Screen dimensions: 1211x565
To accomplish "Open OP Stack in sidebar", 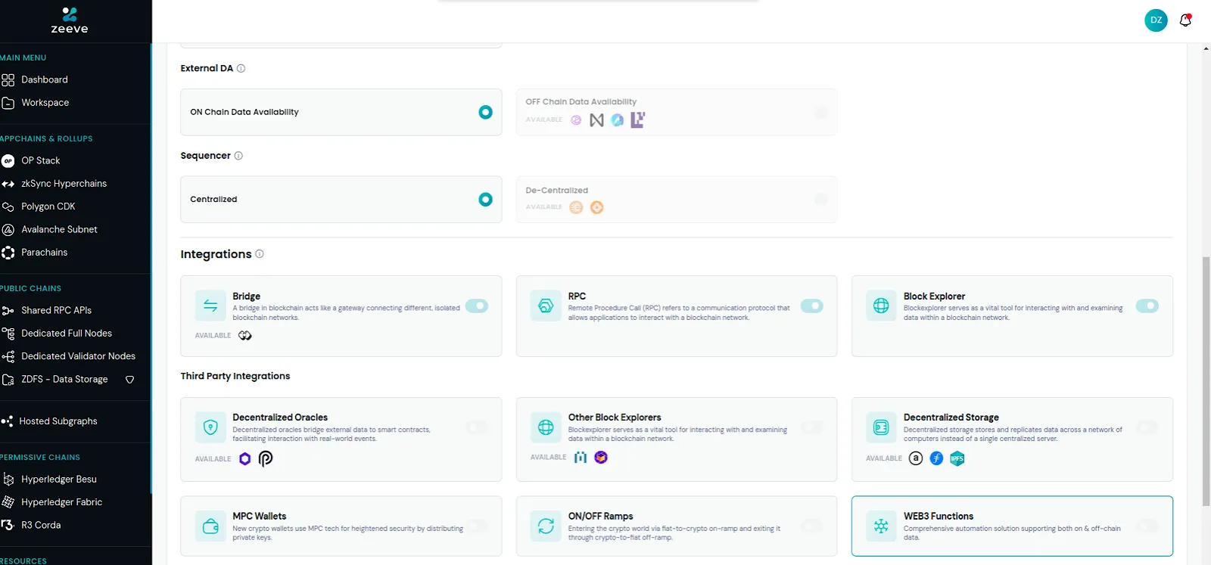I will 41,160.
